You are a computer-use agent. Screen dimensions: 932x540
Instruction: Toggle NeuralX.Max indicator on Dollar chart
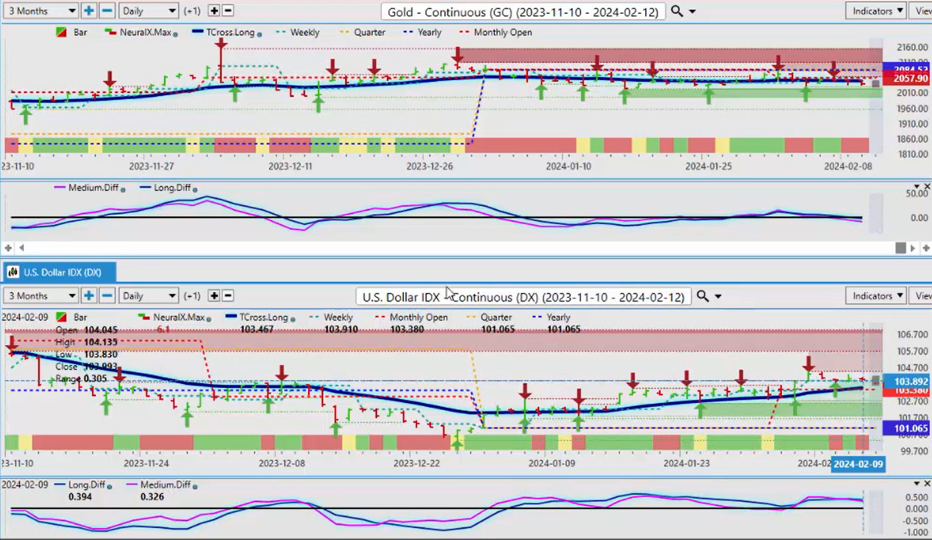[x=174, y=317]
